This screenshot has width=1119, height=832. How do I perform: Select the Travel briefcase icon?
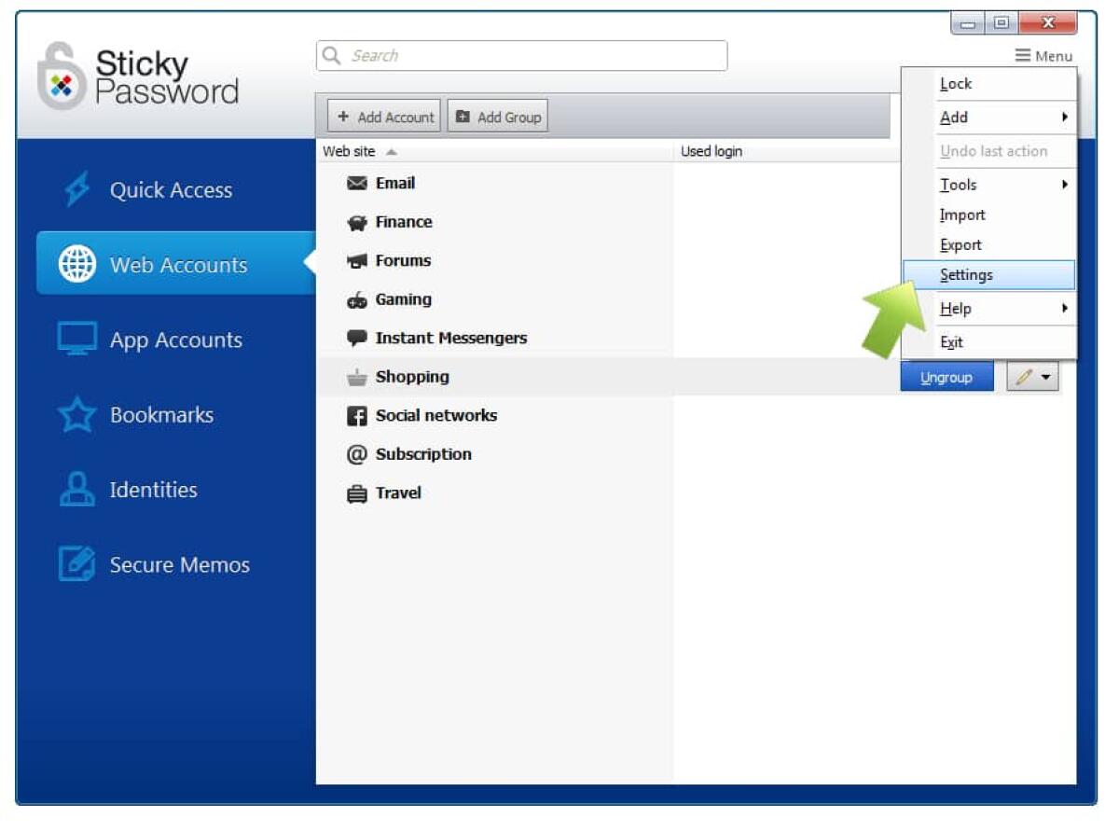click(x=357, y=492)
